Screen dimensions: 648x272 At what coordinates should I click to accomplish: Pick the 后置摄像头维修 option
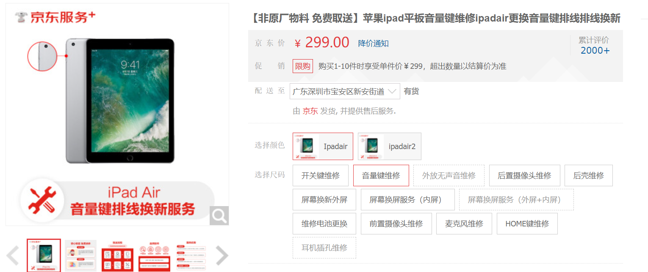524,176
